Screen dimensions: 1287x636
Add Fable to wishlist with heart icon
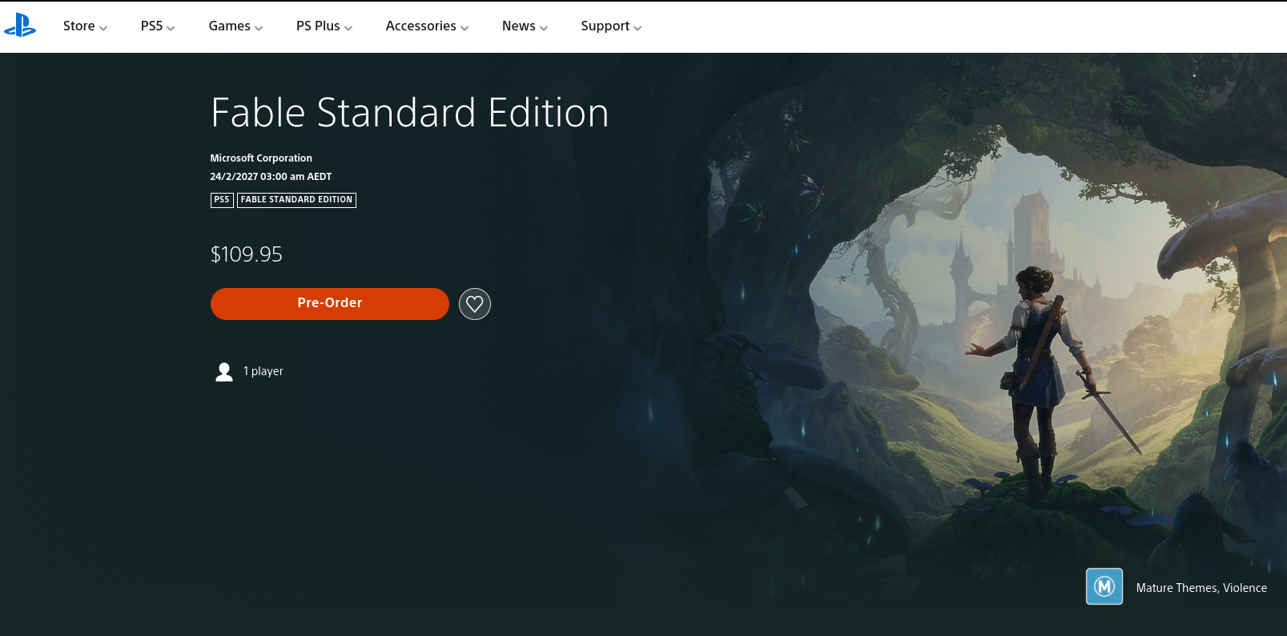coord(475,304)
